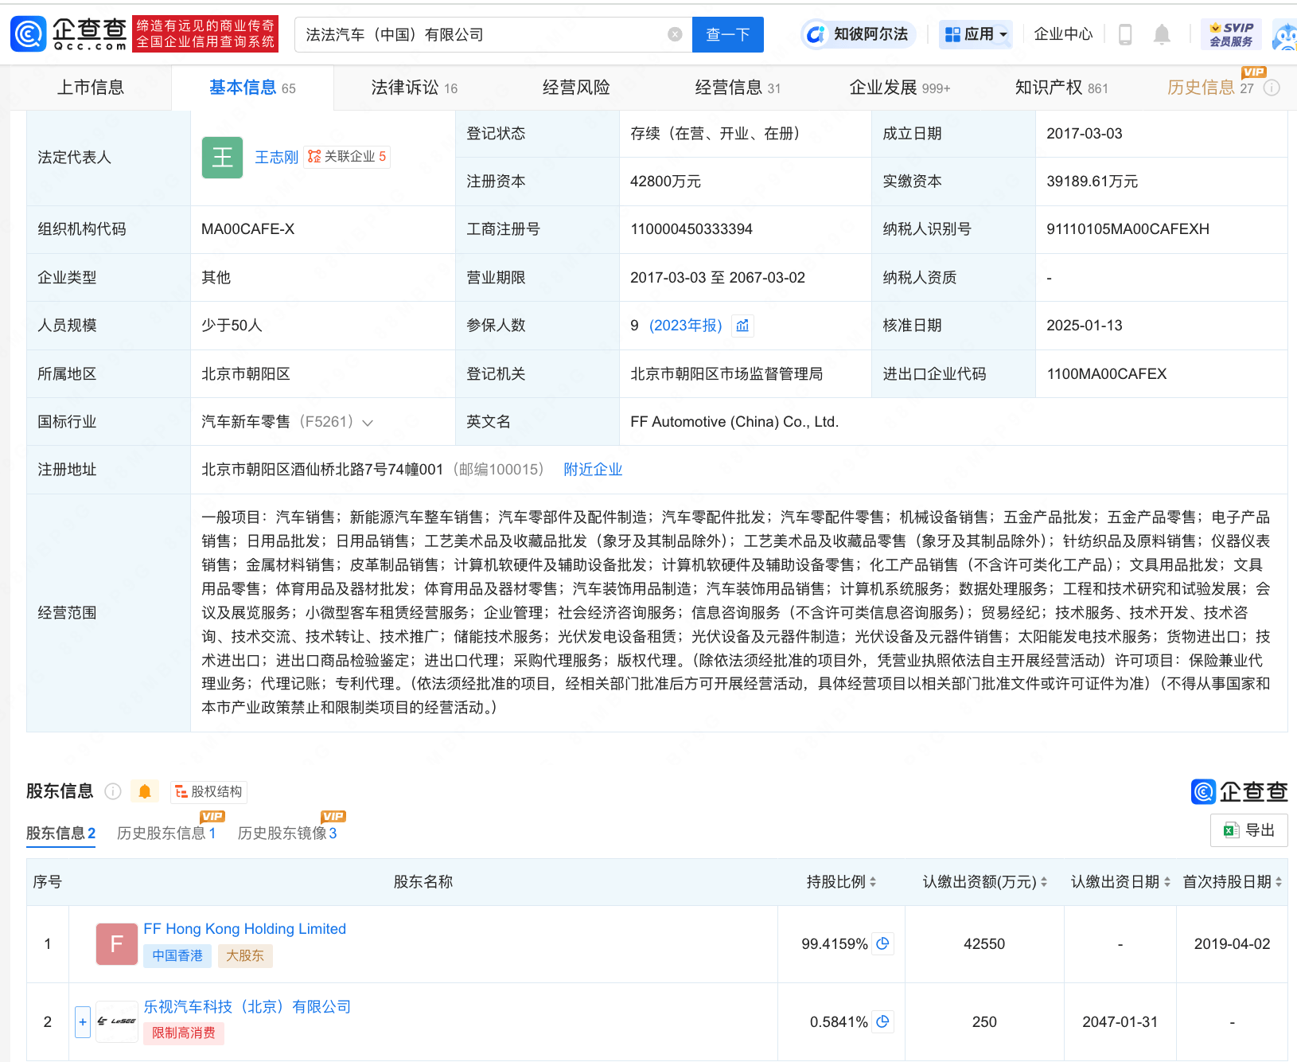Click 关联企业 5 badge
Viewport: 1297px width, 1062px height.
point(347,157)
